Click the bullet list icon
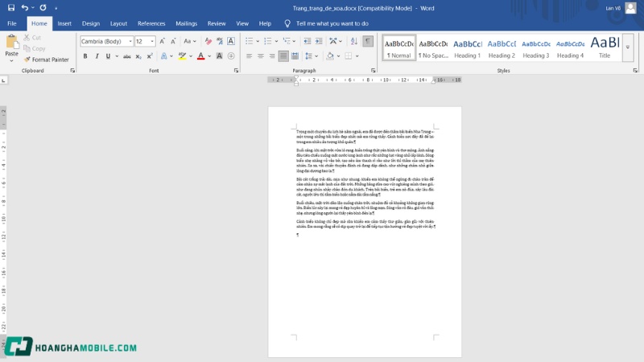Screen dimensions: 644x362 pos(250,41)
